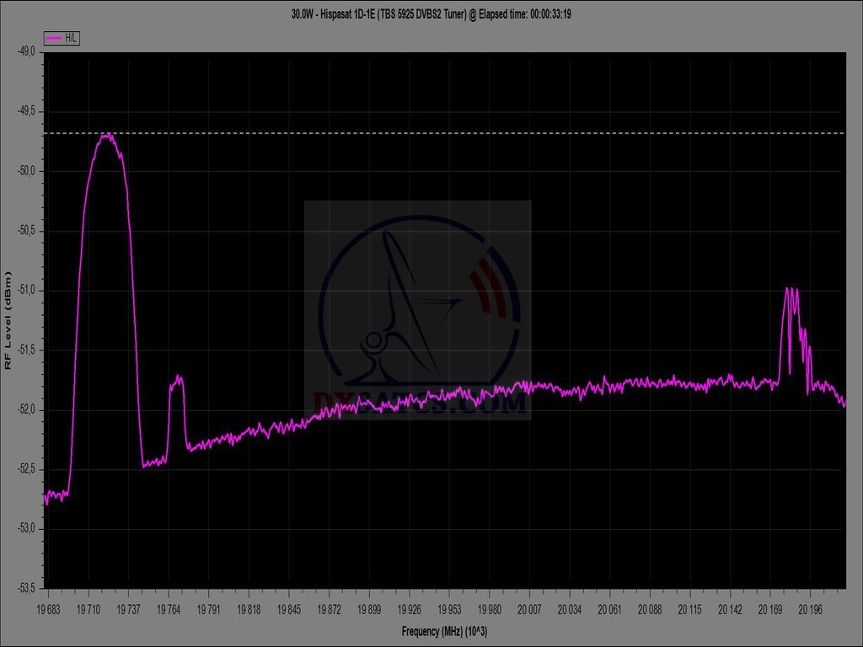863x647 pixels.
Task: Click the -51,0 y-axis tick label
Action: [26, 291]
